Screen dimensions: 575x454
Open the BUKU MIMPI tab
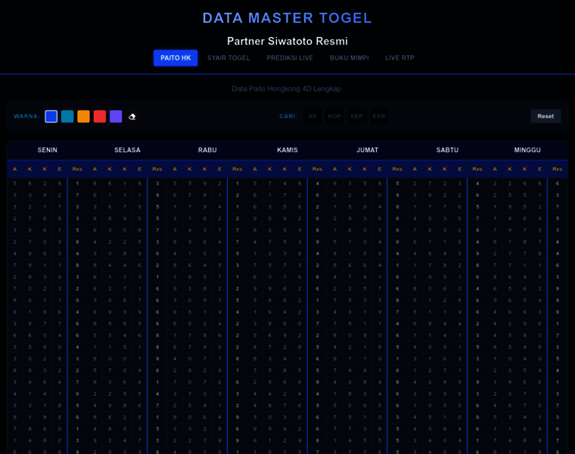tap(350, 58)
